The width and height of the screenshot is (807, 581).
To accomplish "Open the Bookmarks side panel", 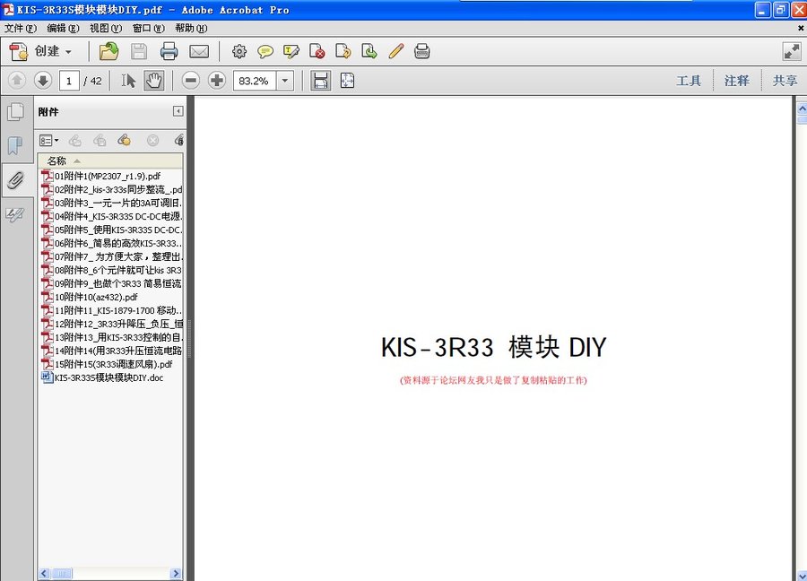I will pos(15,145).
